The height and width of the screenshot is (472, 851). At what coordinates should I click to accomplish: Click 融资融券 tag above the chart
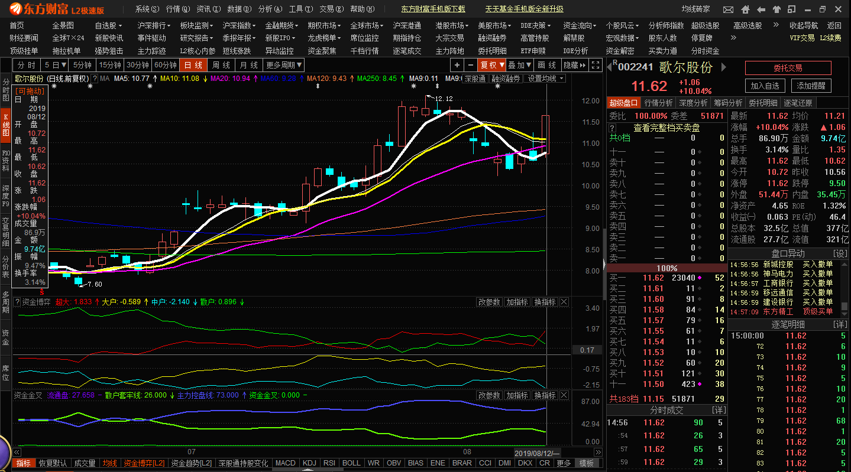click(x=507, y=79)
